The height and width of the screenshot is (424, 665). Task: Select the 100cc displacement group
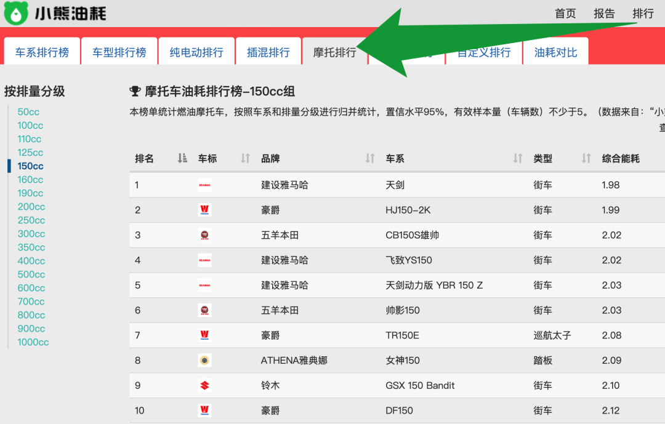tap(30, 126)
